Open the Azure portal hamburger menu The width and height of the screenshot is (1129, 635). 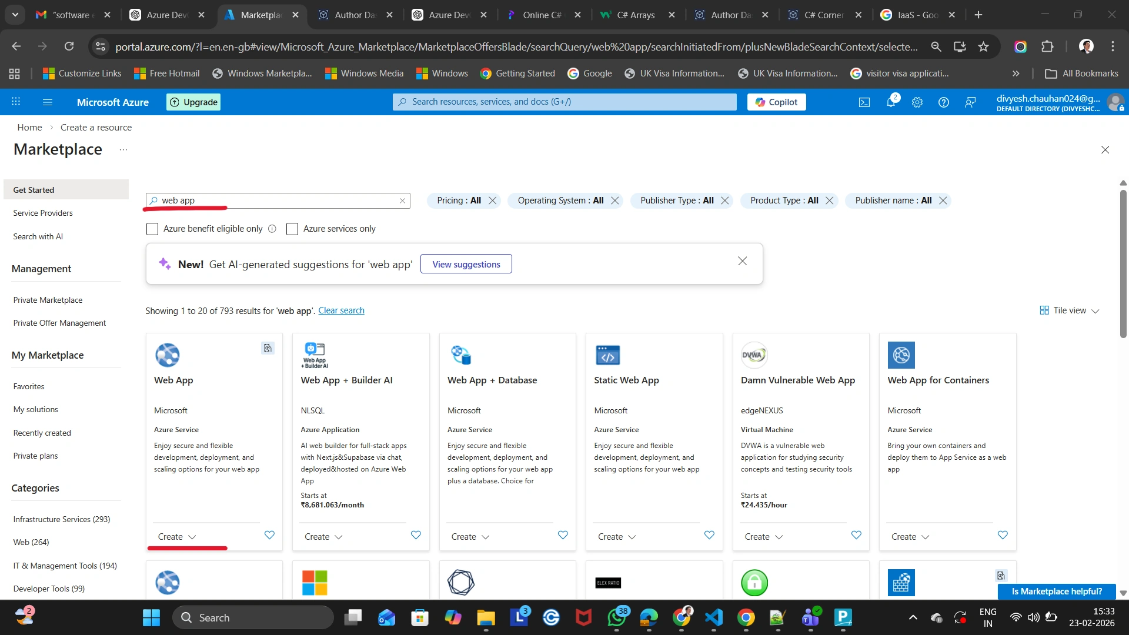pos(48,102)
